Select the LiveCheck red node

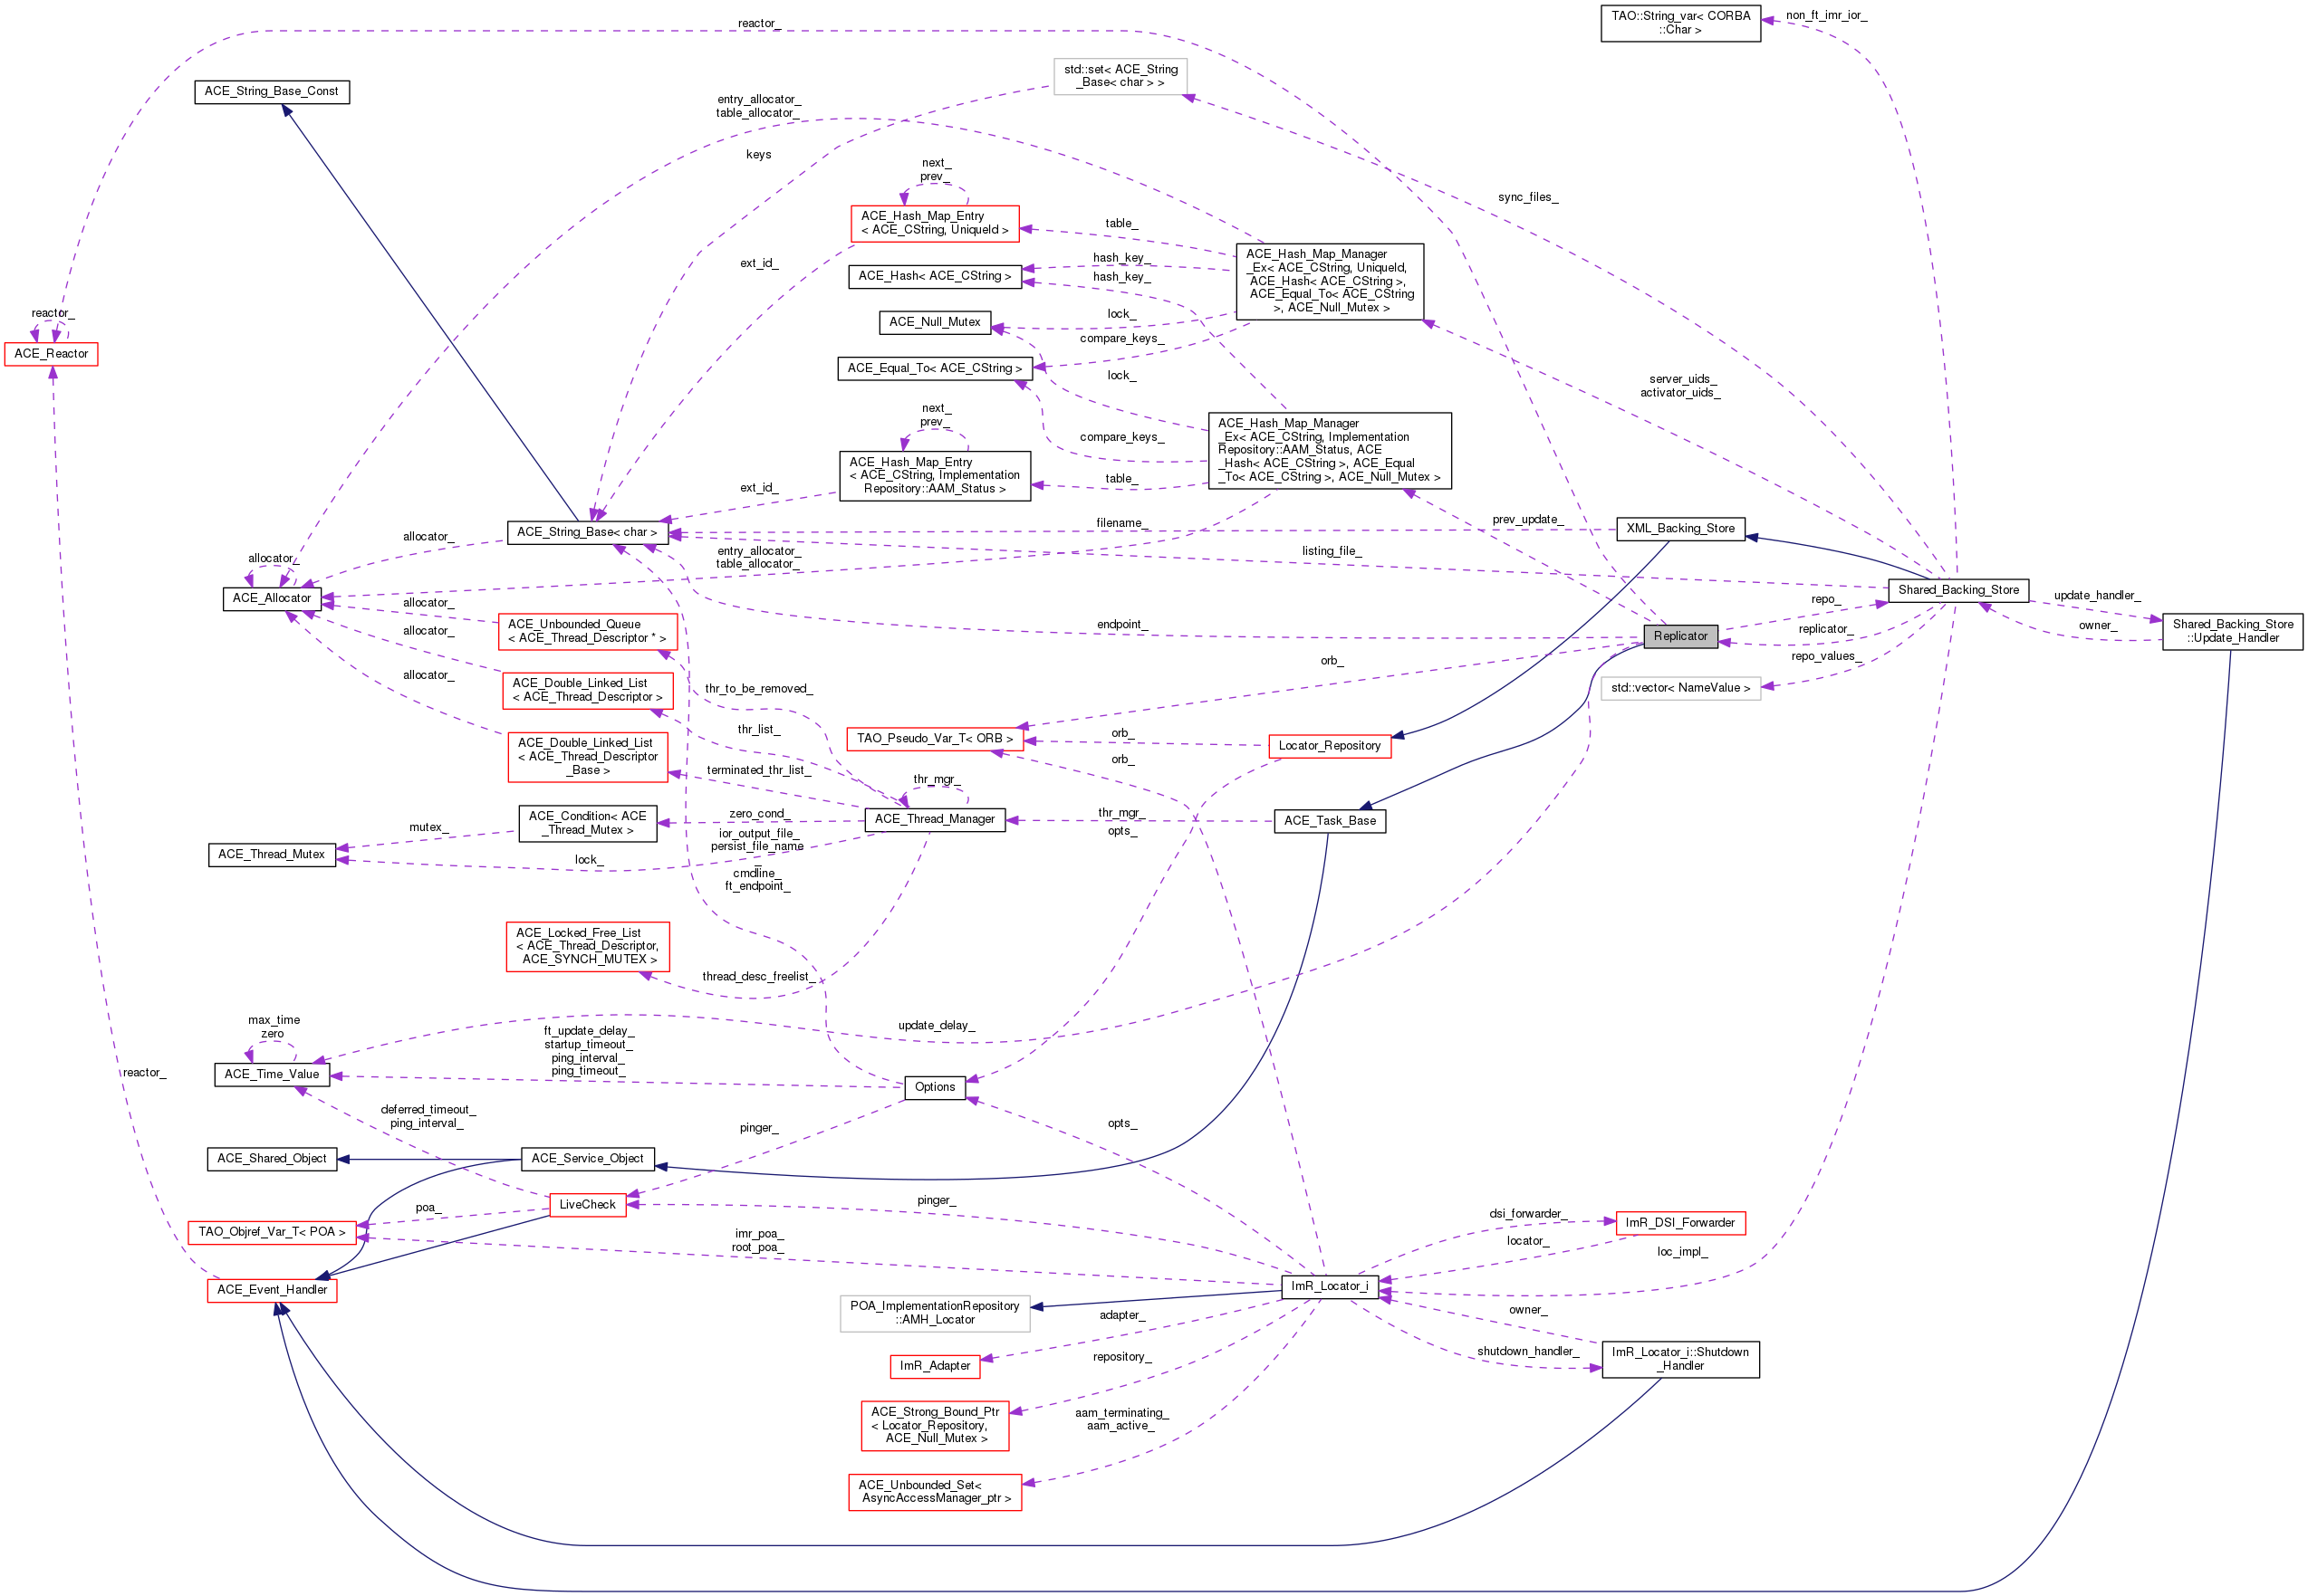click(x=587, y=1205)
